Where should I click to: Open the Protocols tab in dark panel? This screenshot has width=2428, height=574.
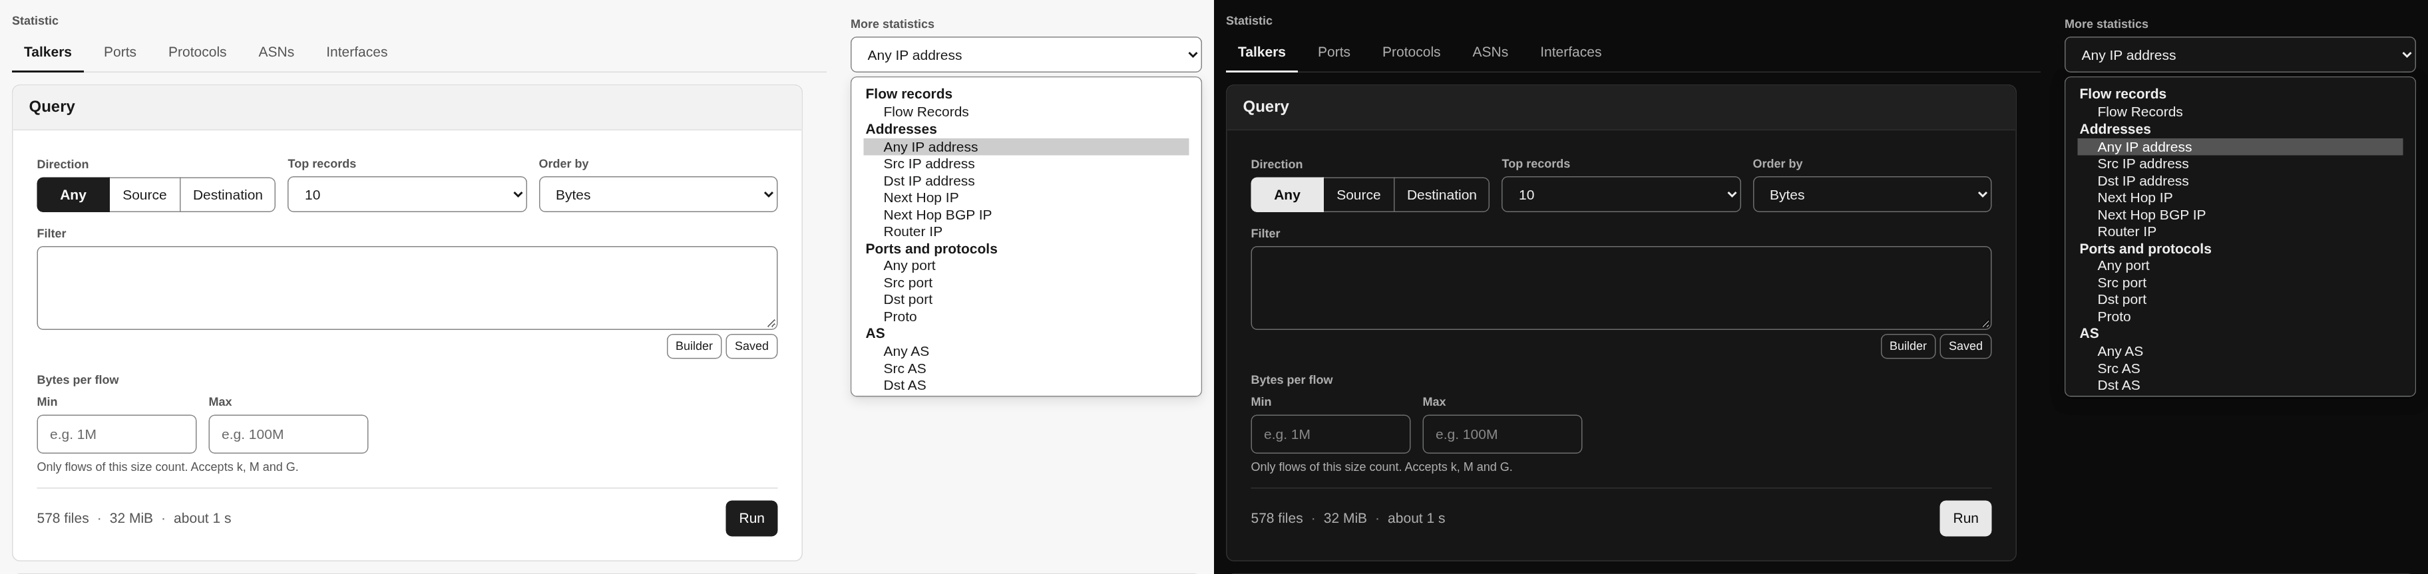click(x=1411, y=53)
